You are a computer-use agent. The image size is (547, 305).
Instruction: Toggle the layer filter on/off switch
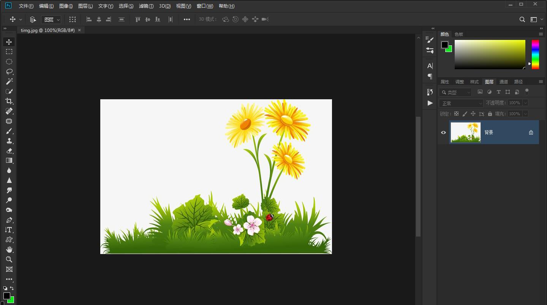coord(527,91)
